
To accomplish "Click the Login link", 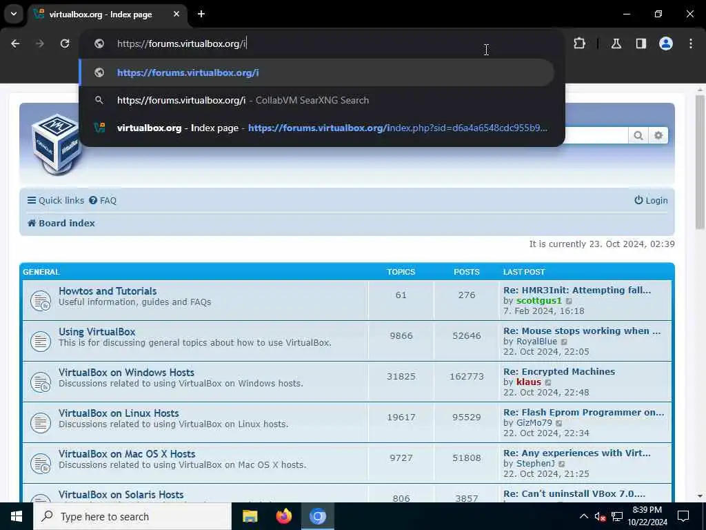I will click(651, 201).
